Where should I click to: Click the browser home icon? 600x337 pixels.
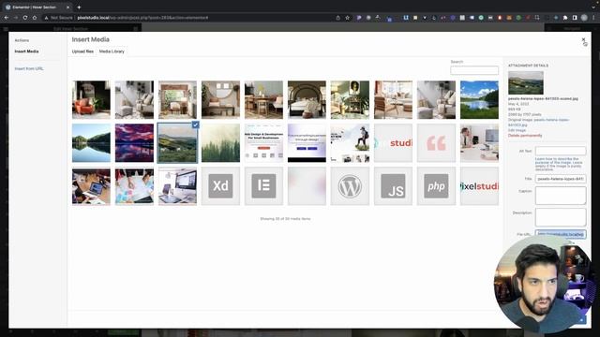click(35, 18)
